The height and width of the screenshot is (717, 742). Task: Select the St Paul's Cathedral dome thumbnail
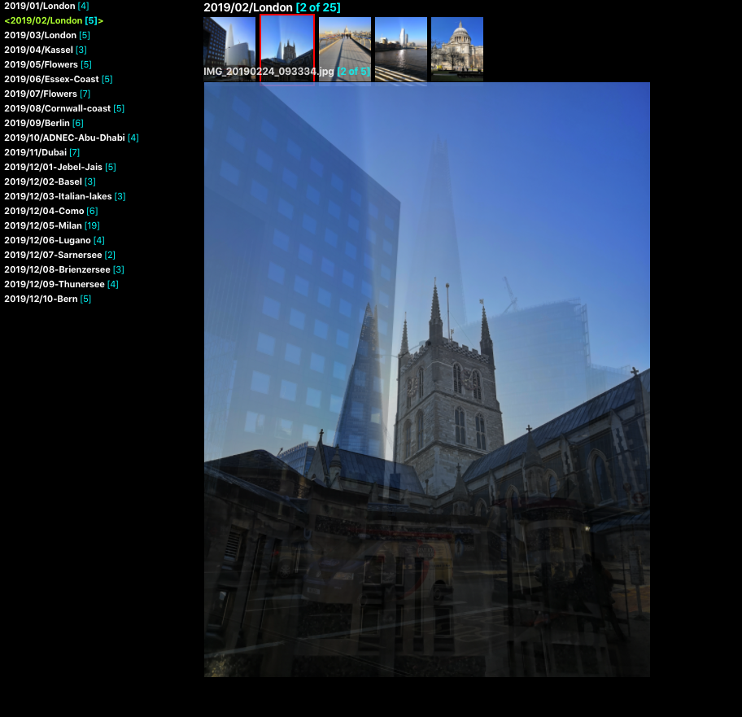457,49
